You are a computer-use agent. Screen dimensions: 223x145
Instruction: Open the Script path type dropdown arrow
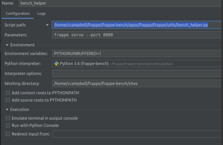[47, 25]
